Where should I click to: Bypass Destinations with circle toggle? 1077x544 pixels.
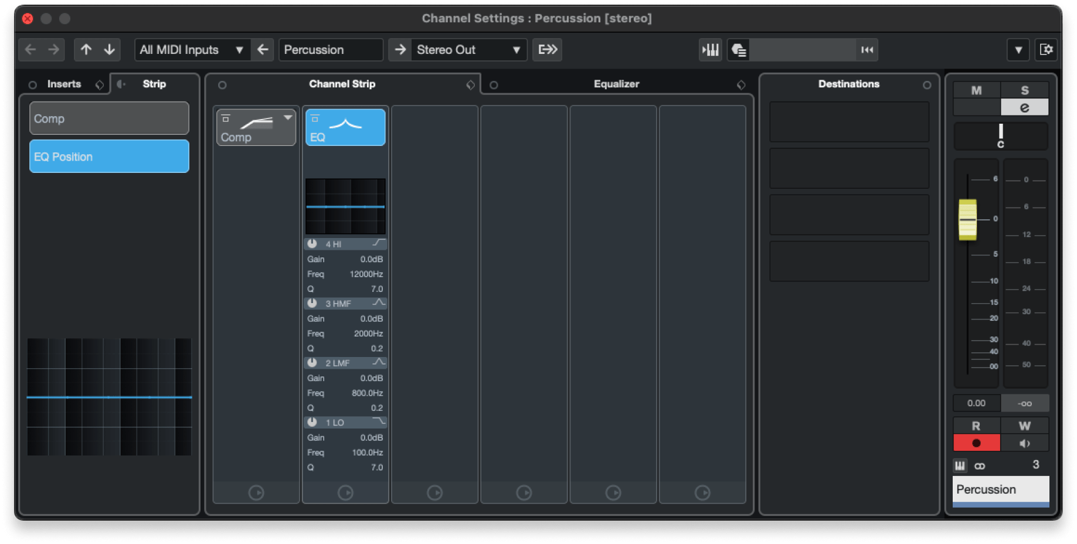tap(927, 85)
